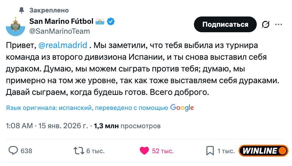The height and width of the screenshot is (166, 292).
Task: Click the Winline logo badge
Action: tap(263, 151)
